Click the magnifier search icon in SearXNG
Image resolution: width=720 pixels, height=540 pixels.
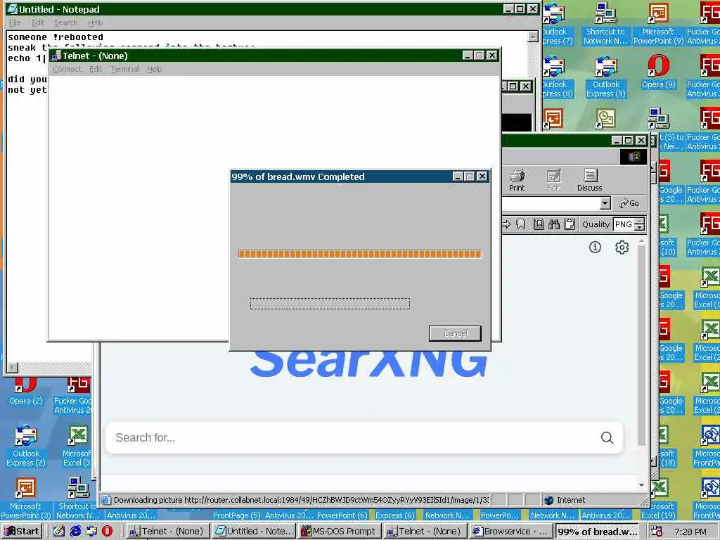point(607,437)
